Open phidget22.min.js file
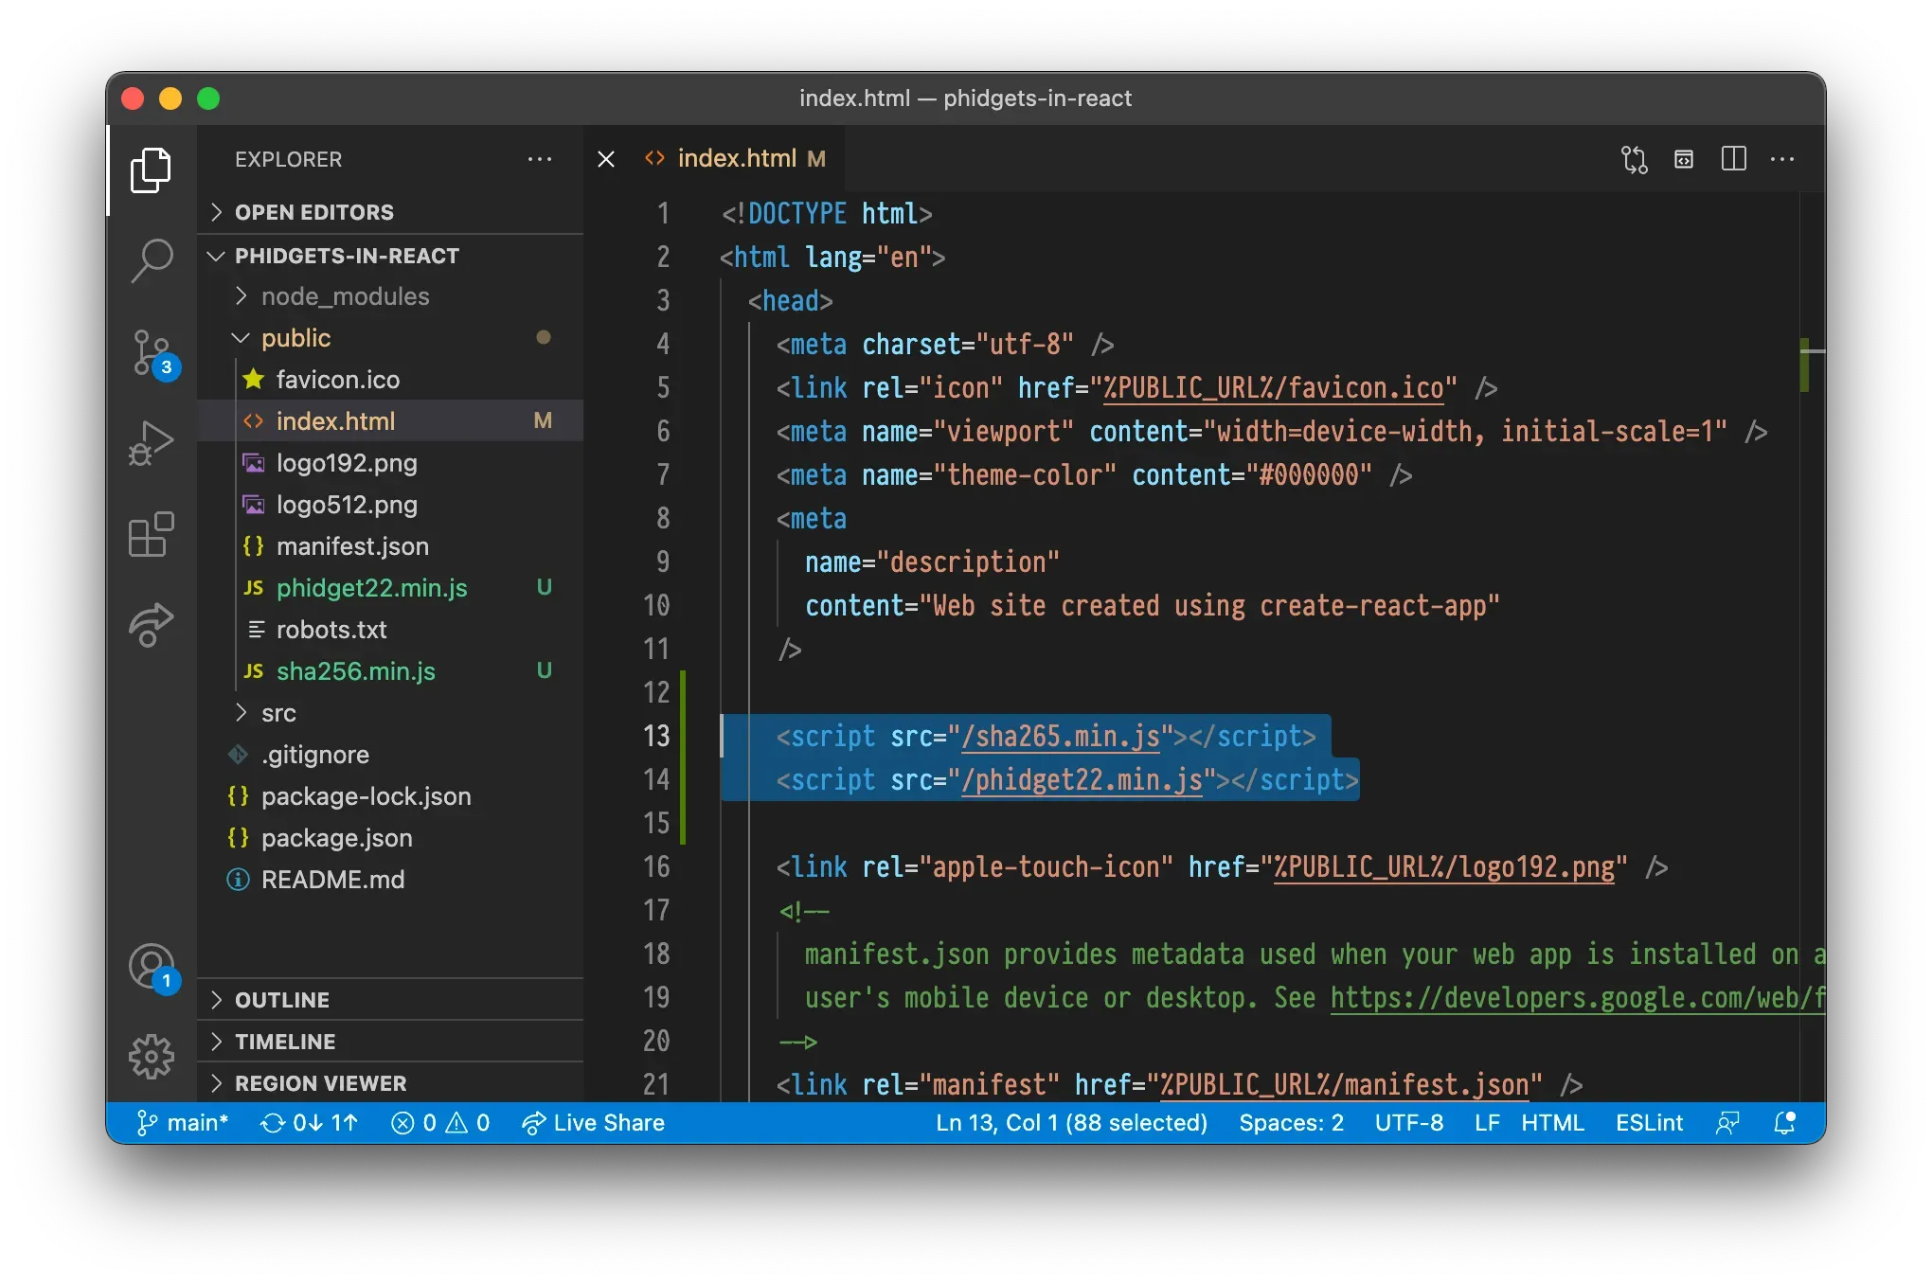The image size is (1932, 1284). tap(390, 588)
